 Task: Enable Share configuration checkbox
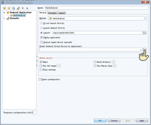[40, 79]
